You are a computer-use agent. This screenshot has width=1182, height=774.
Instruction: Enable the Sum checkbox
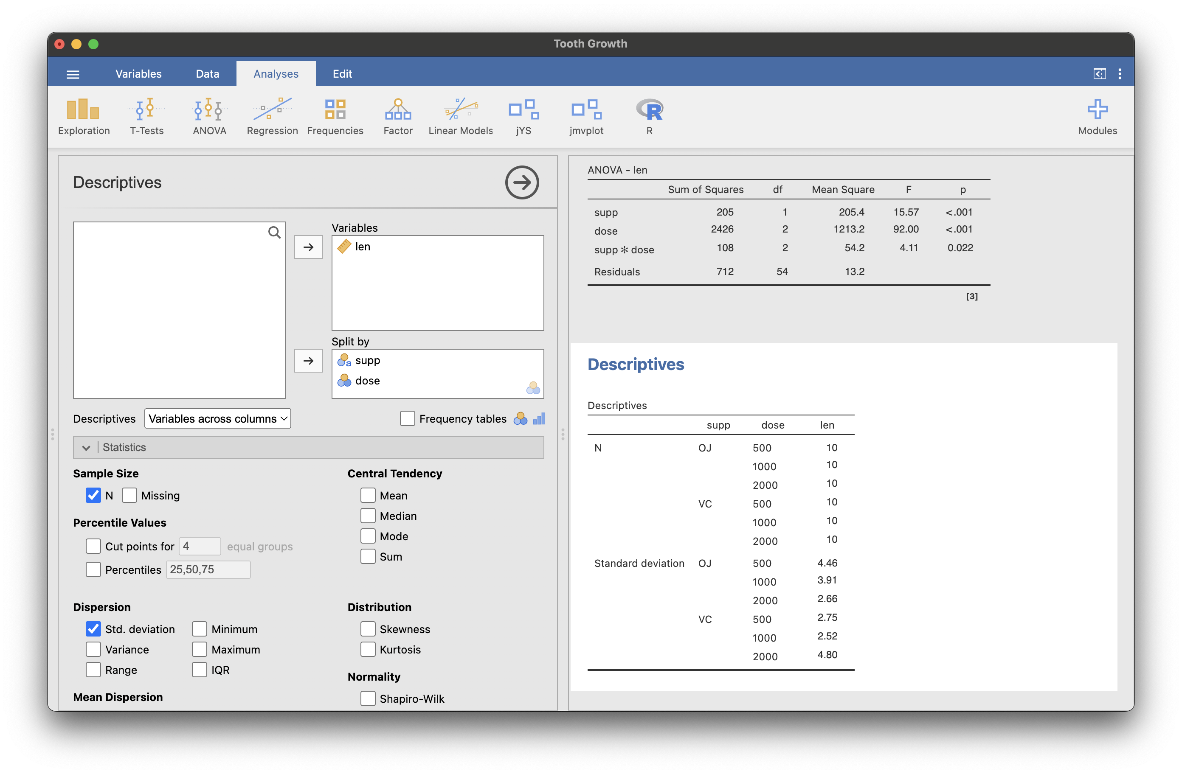(368, 556)
